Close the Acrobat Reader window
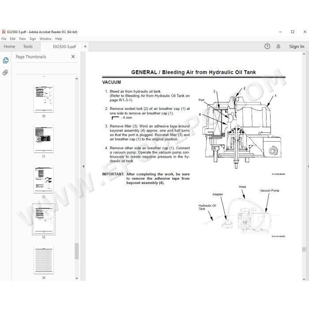The width and height of the screenshot is (309, 309). 305,32
